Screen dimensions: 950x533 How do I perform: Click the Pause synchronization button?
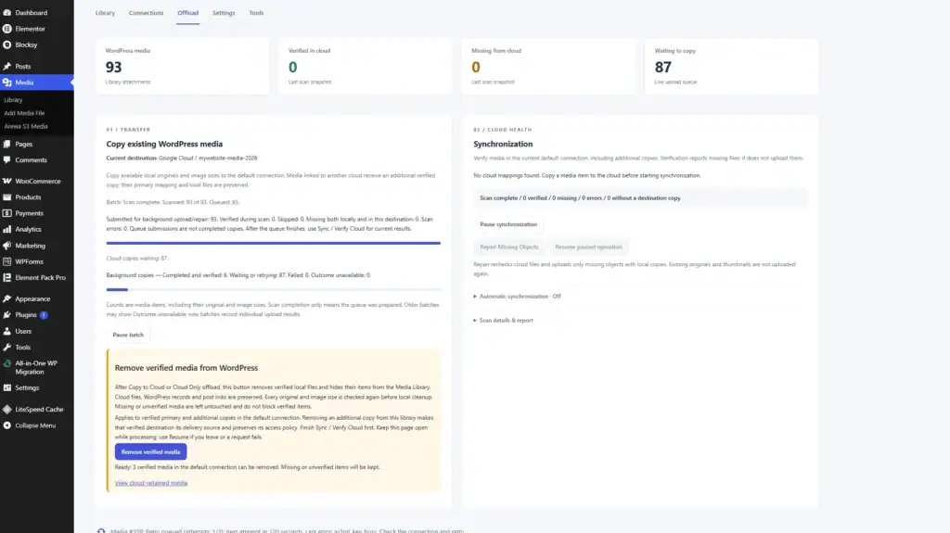(x=508, y=224)
